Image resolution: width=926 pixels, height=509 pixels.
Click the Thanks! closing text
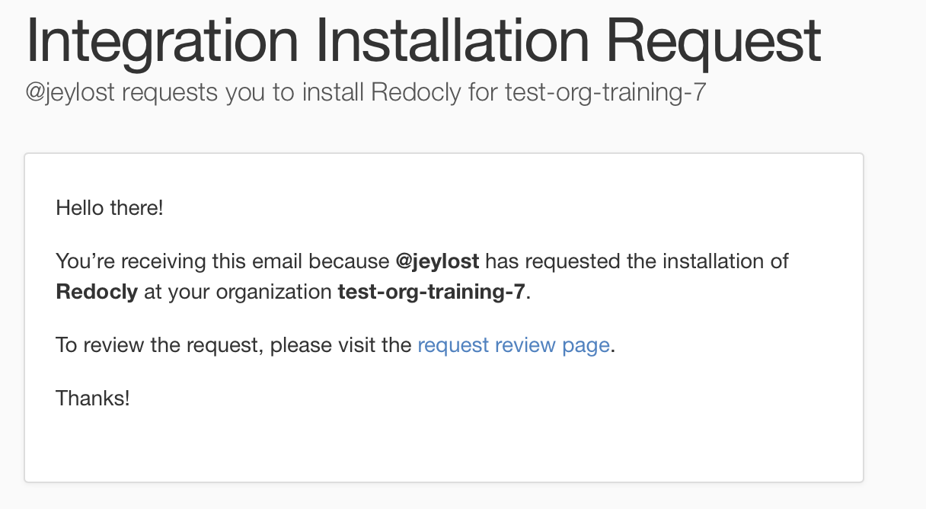[x=93, y=398]
